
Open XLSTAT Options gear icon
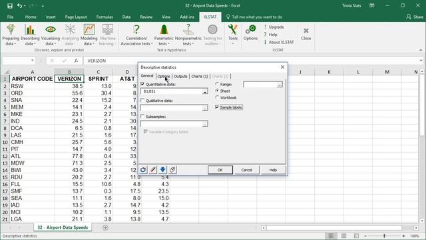(x=250, y=33)
